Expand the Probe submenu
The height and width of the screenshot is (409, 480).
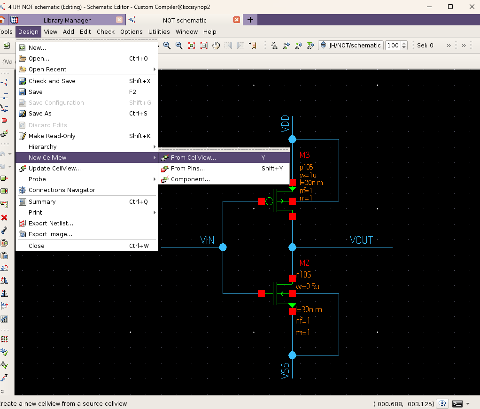tap(87, 179)
